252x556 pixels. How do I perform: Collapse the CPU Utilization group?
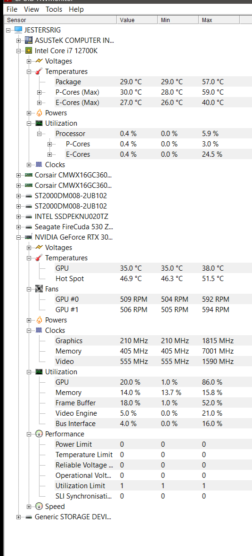(29, 123)
